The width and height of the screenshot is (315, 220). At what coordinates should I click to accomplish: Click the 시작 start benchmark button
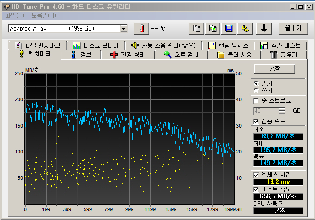275,69
